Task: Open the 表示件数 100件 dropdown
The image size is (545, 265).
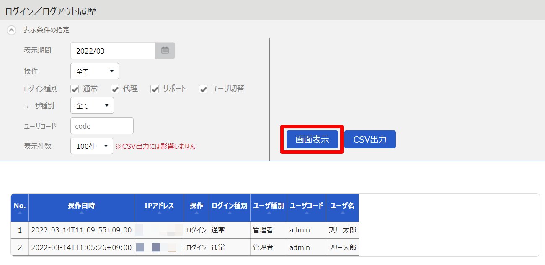Action: pos(92,146)
